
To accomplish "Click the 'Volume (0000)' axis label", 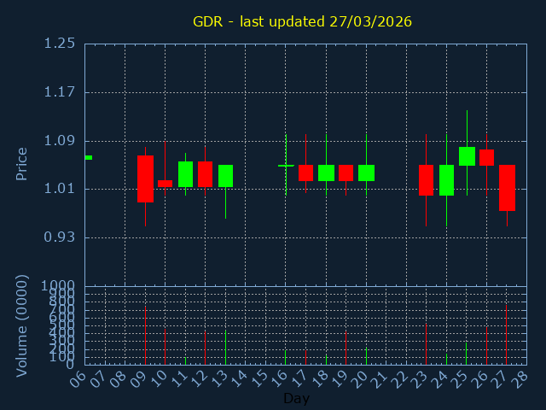I will [22, 325].
